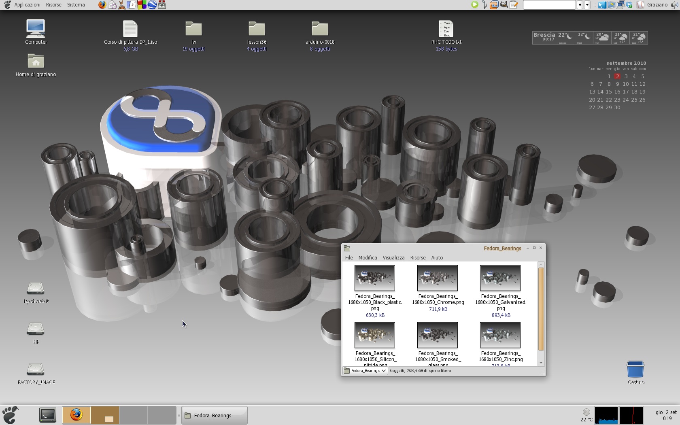Select the Galvanized.png thumbnail
Screen dimensions: 680x425
pyautogui.click(x=500, y=278)
